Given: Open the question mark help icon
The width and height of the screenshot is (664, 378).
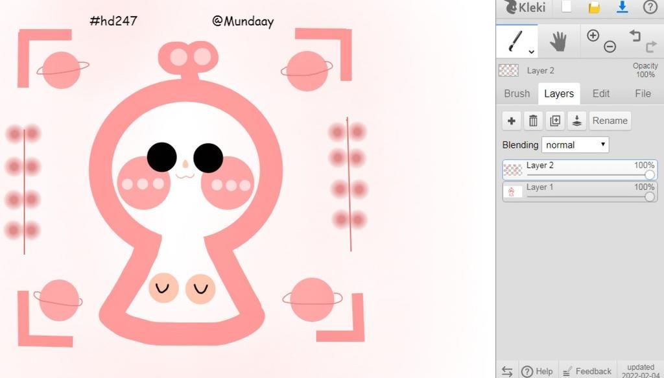Looking at the screenshot, I should click(x=650, y=7).
